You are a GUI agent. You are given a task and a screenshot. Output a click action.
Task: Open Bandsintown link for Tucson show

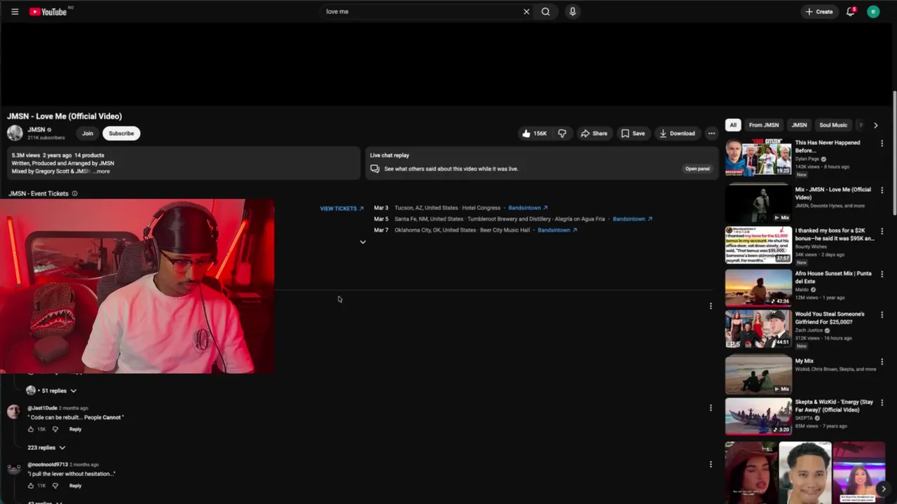(528, 208)
